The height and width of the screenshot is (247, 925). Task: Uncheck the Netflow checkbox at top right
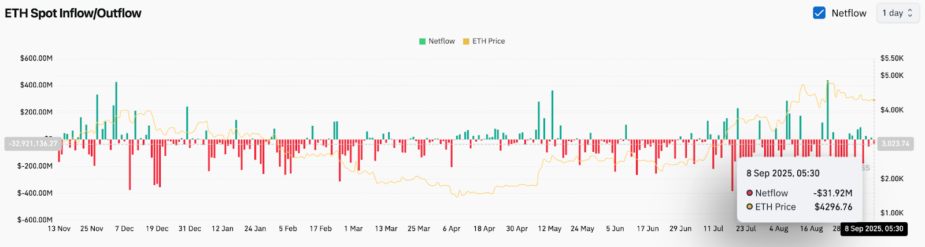pyautogui.click(x=819, y=13)
